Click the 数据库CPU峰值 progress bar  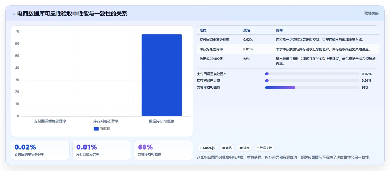tap(312, 88)
